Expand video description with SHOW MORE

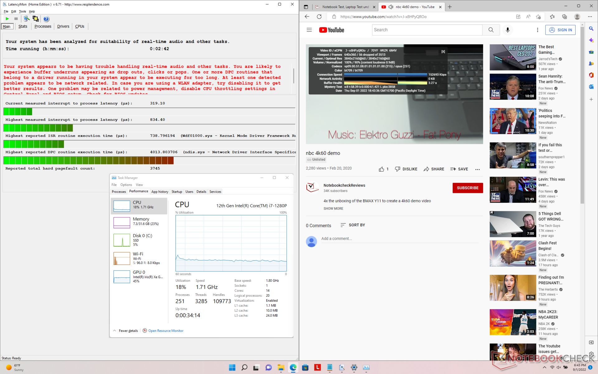click(333, 209)
